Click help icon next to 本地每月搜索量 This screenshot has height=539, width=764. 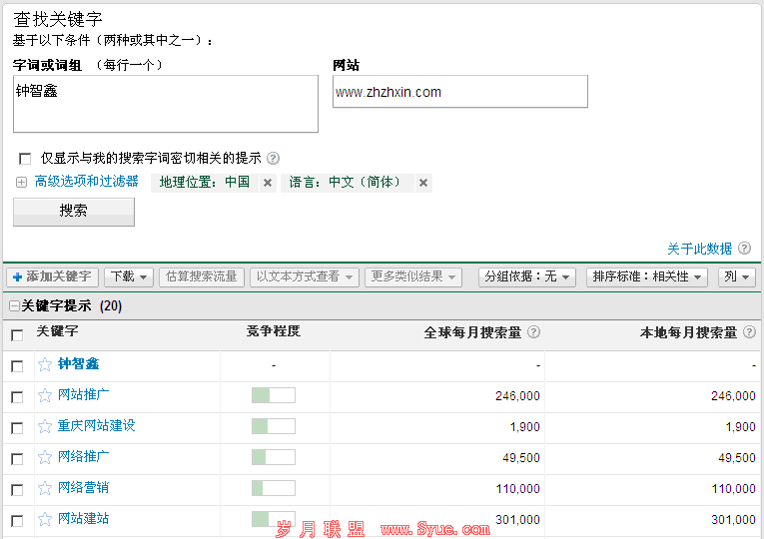749,332
